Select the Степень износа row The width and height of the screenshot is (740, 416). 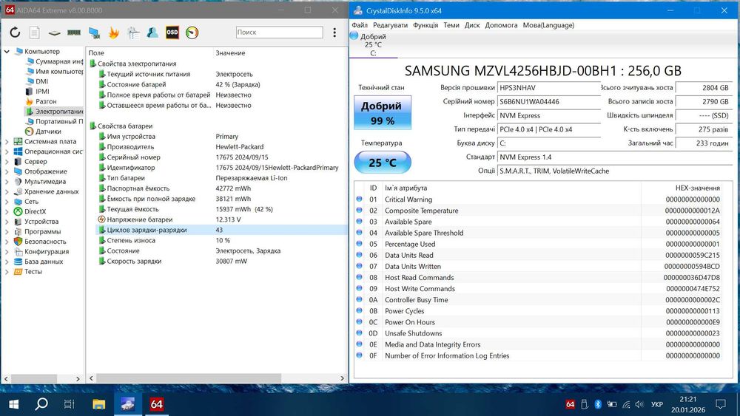pos(221,240)
